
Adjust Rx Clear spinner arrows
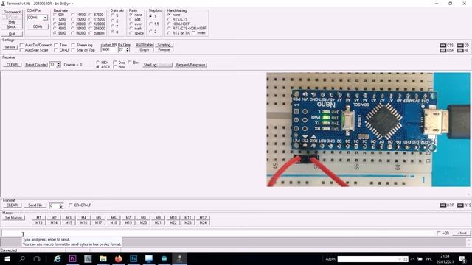128,49
